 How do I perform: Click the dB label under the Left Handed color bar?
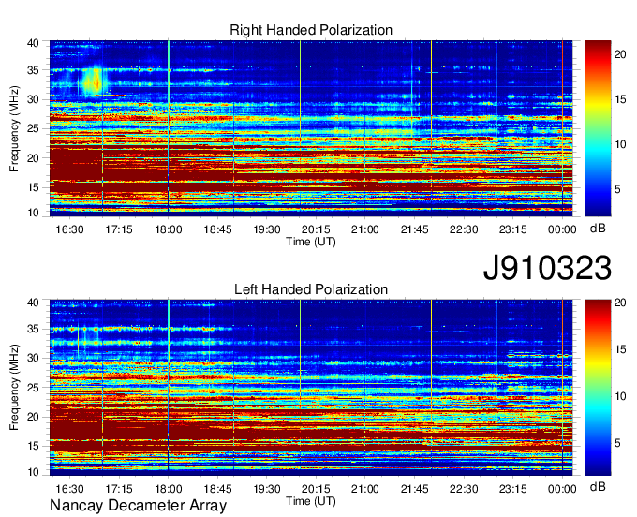coord(598,486)
